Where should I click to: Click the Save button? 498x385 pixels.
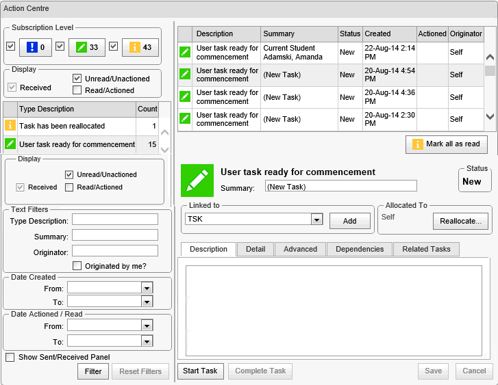pos(433,371)
